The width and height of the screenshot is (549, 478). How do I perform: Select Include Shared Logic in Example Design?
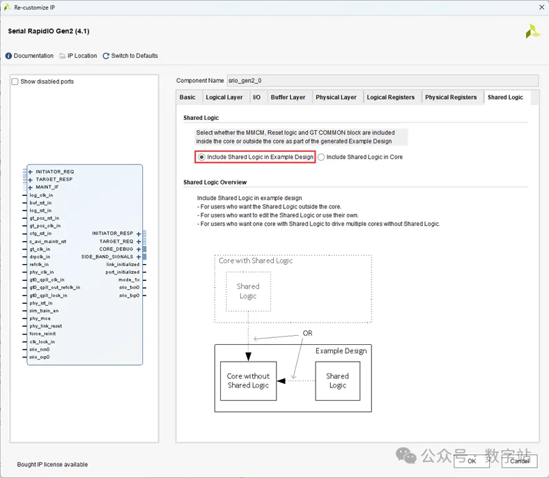click(201, 157)
